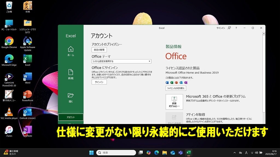Launch Copilot from the taskbar

click(148, 153)
